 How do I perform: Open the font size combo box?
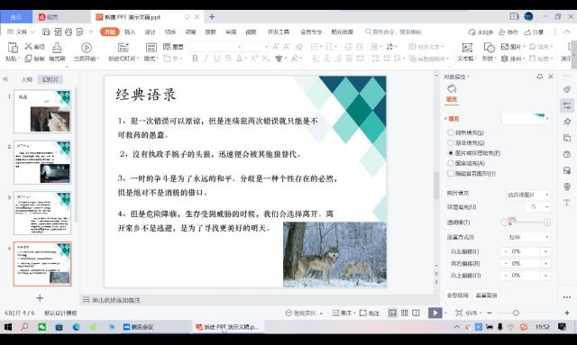point(255,47)
